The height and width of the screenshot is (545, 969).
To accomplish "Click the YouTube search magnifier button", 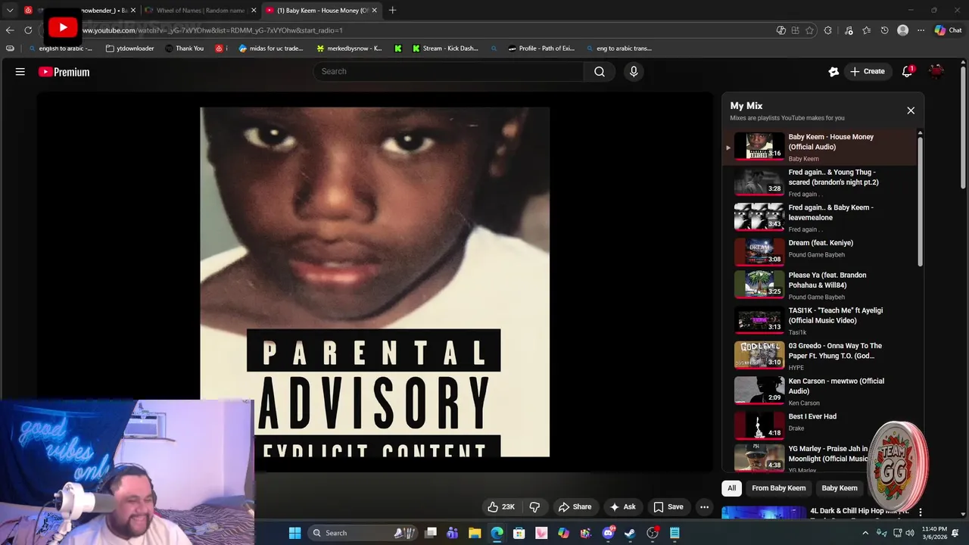I will click(x=600, y=71).
